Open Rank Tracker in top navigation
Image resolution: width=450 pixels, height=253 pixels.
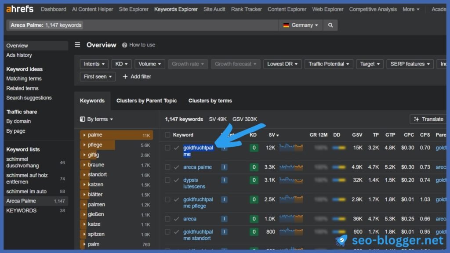coord(246,9)
